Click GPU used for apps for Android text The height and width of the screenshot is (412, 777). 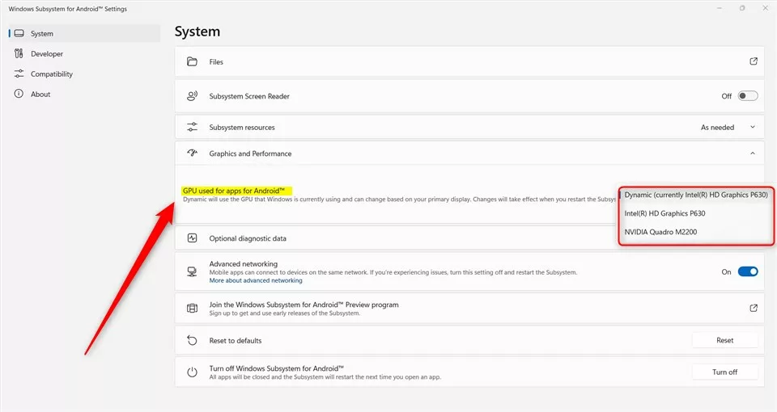click(x=234, y=191)
